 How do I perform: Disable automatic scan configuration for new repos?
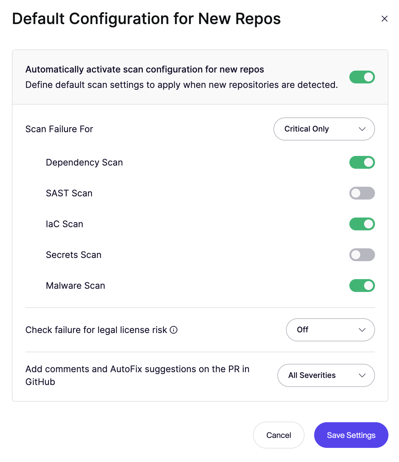pyautogui.click(x=362, y=77)
